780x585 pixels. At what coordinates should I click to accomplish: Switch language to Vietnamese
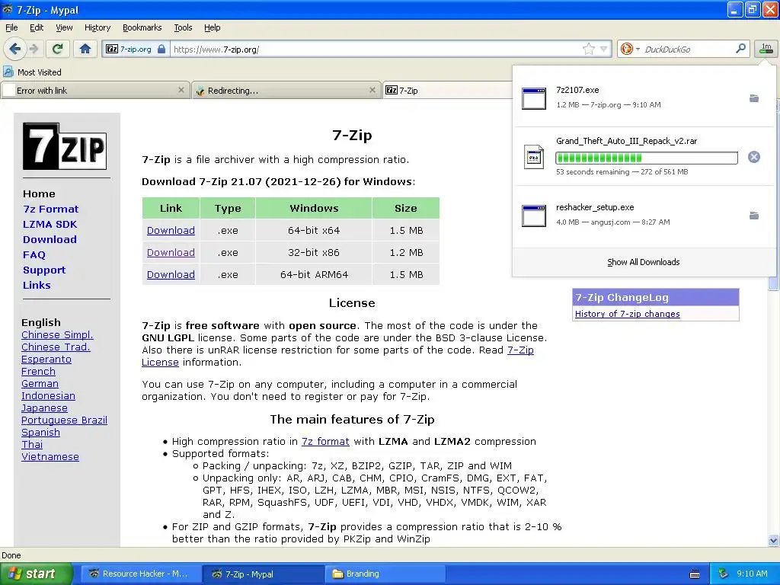point(50,457)
